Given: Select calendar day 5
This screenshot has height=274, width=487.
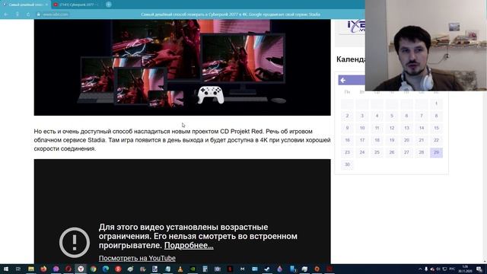Looking at the screenshot, I should pyautogui.click(x=392, y=116).
